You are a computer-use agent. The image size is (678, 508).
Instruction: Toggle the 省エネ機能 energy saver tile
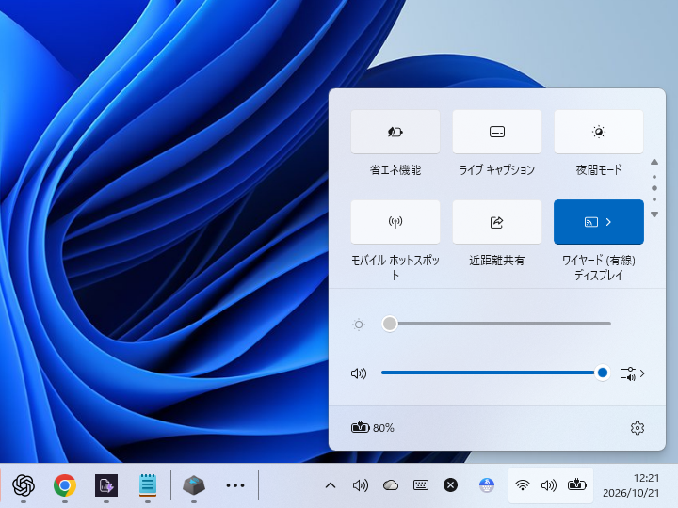click(x=395, y=132)
